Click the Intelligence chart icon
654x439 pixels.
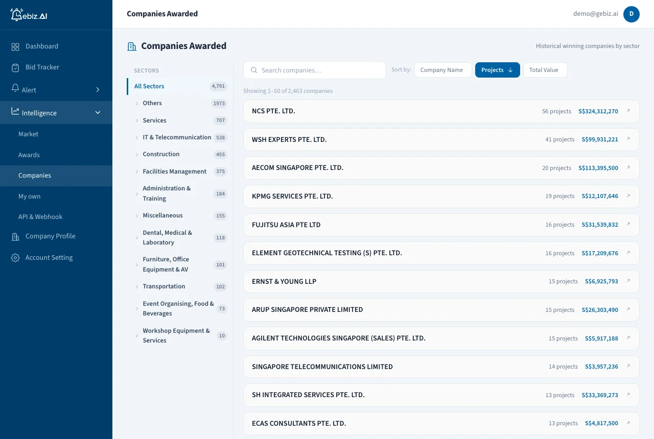click(x=15, y=111)
